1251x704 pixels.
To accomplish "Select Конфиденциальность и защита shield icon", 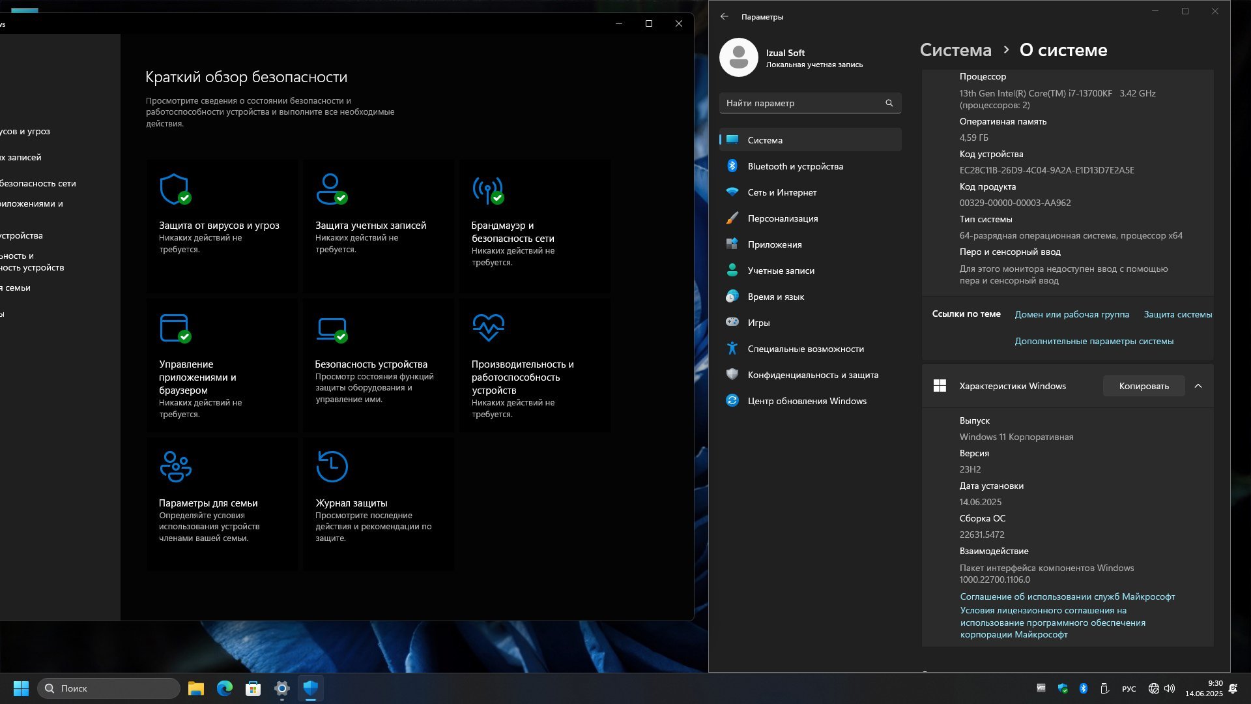I will [x=732, y=375].
